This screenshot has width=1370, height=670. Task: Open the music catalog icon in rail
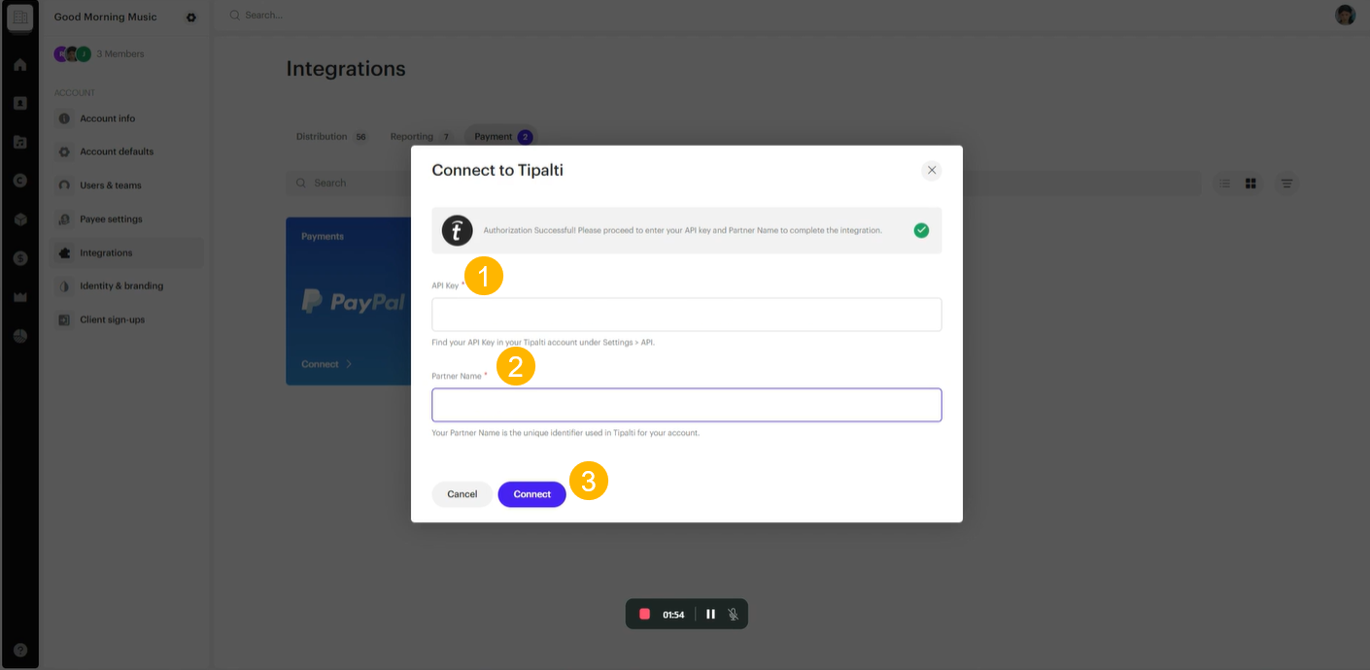coord(19,142)
